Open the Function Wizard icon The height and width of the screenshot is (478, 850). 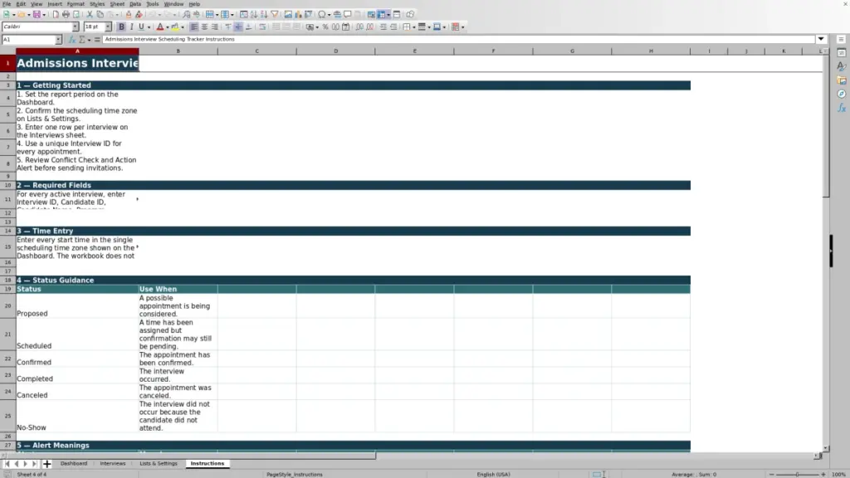point(71,39)
